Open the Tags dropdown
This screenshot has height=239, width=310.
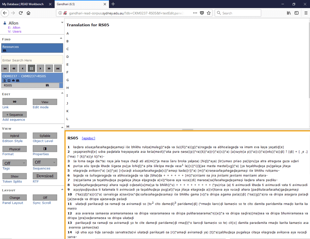pyautogui.click(x=14, y=163)
